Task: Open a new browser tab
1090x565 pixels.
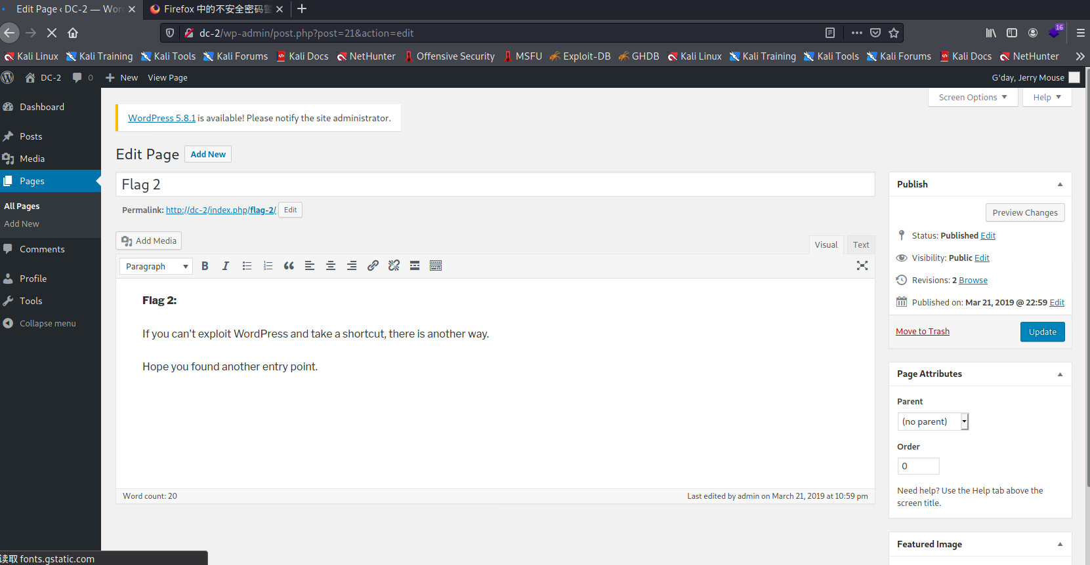Action: click(x=302, y=9)
